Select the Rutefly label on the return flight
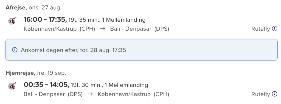This screenshot has width=281, height=104. 261,94
